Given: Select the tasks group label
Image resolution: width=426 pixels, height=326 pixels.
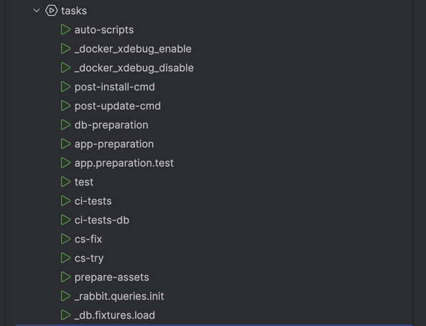Looking at the screenshot, I should pos(74,11).
